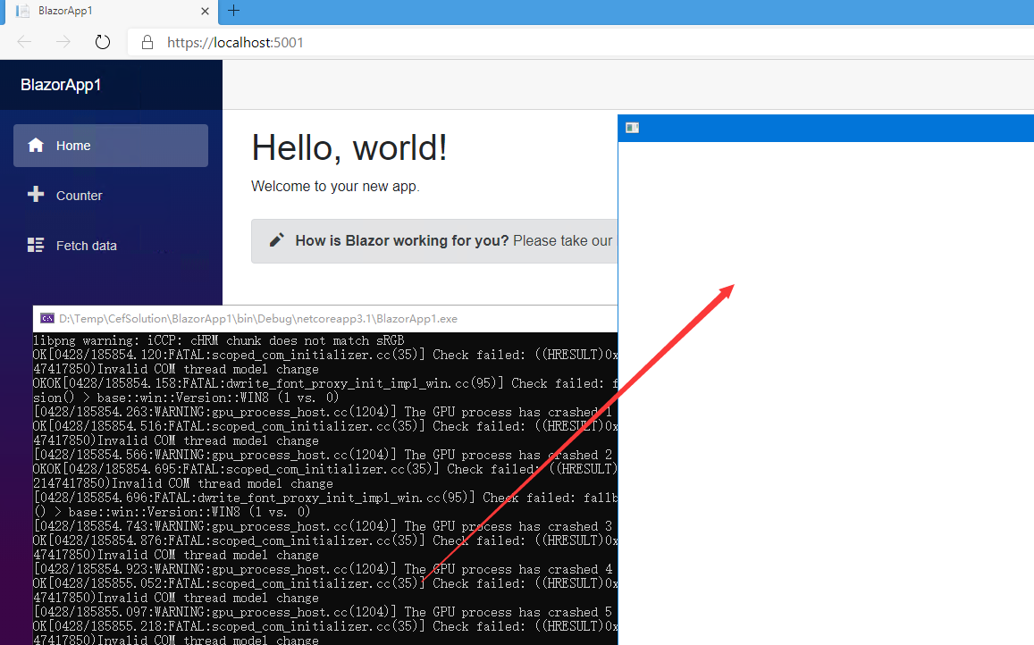Click the padlock site info icon
The image size is (1034, 645).
[x=147, y=42]
